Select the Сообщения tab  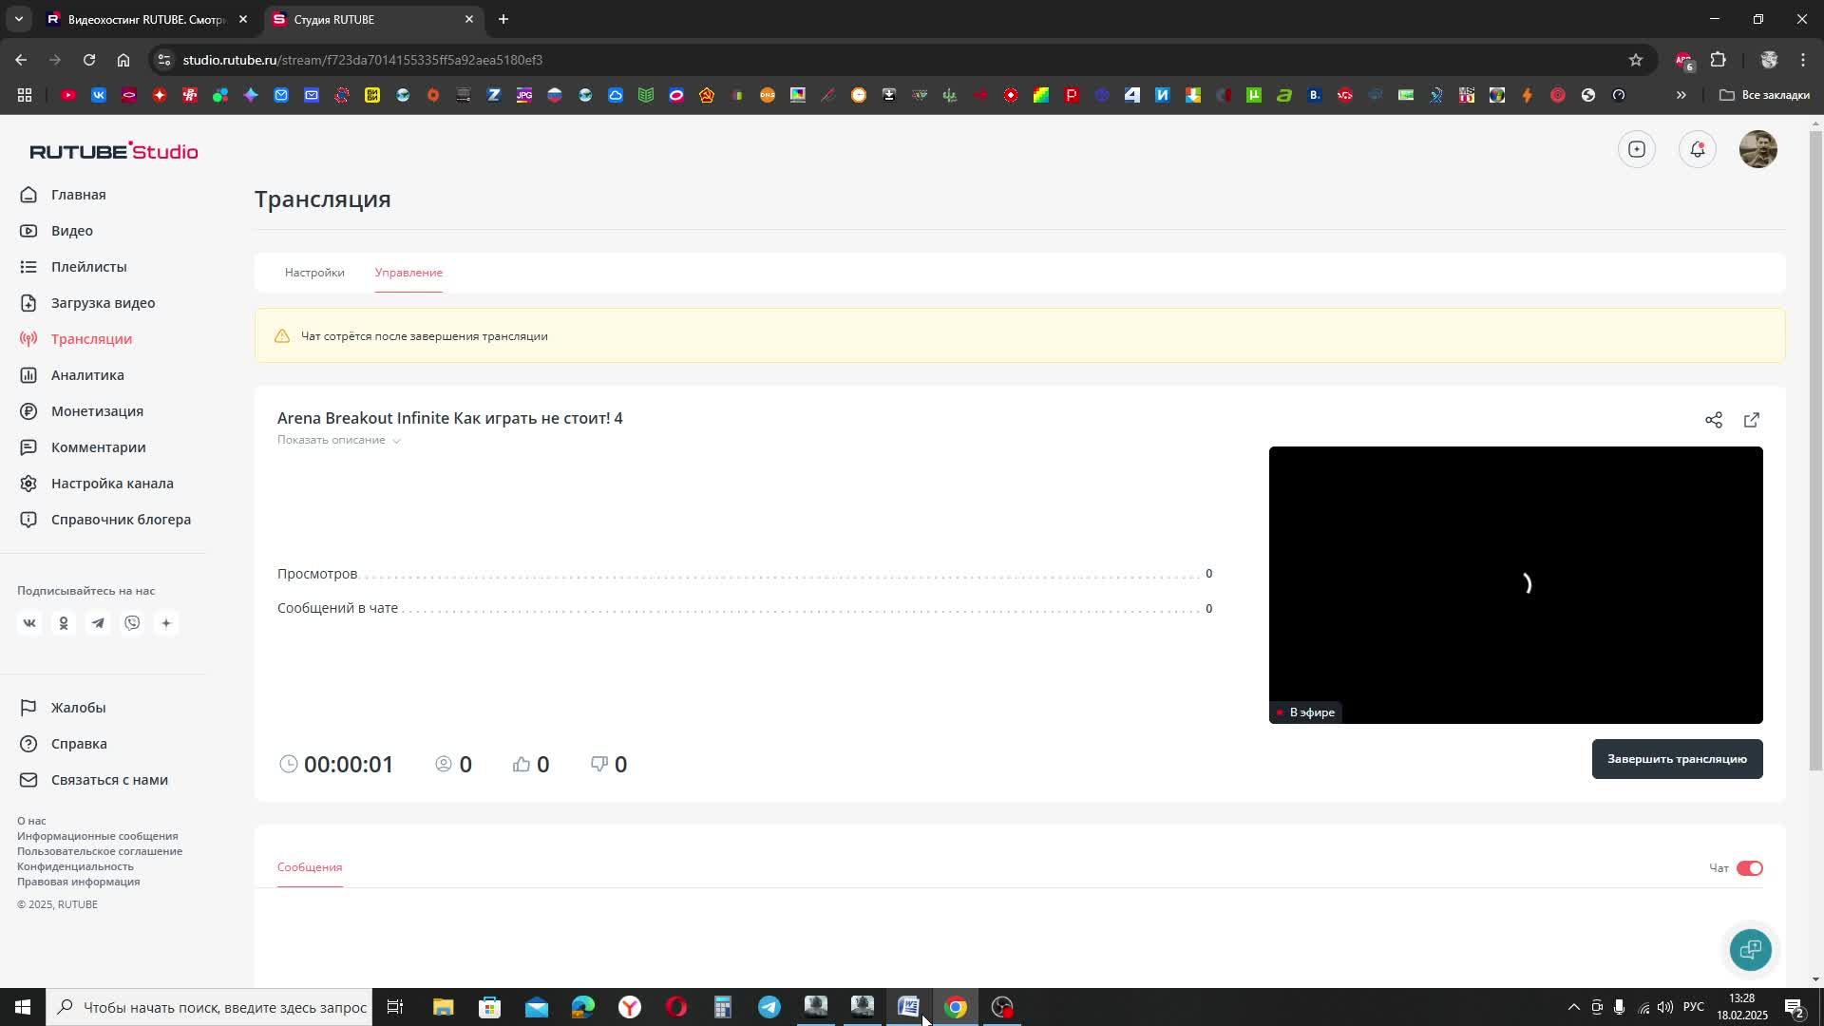pos(310,867)
